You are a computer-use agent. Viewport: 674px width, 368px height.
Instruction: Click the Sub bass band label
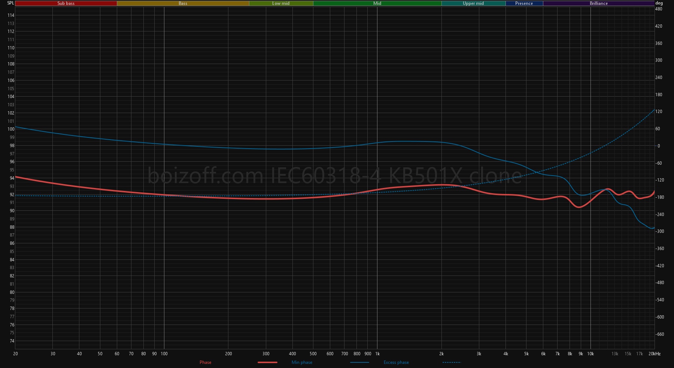pyautogui.click(x=66, y=3)
